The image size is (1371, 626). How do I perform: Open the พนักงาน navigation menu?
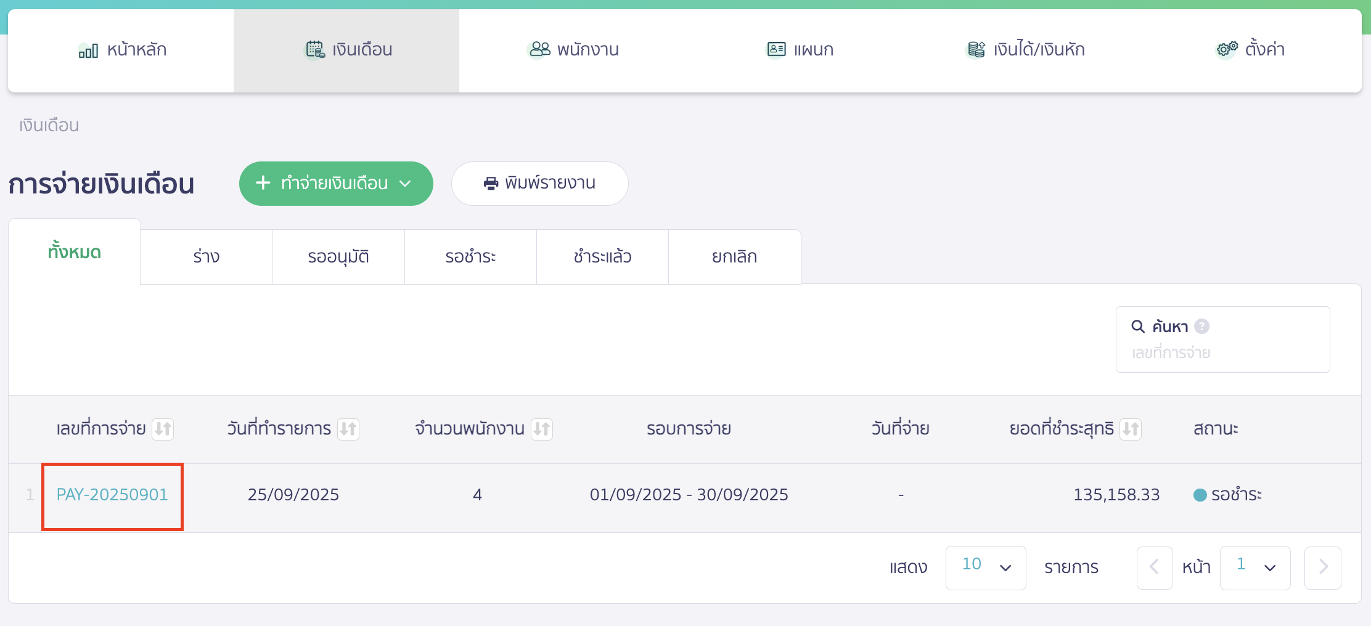[x=573, y=50]
